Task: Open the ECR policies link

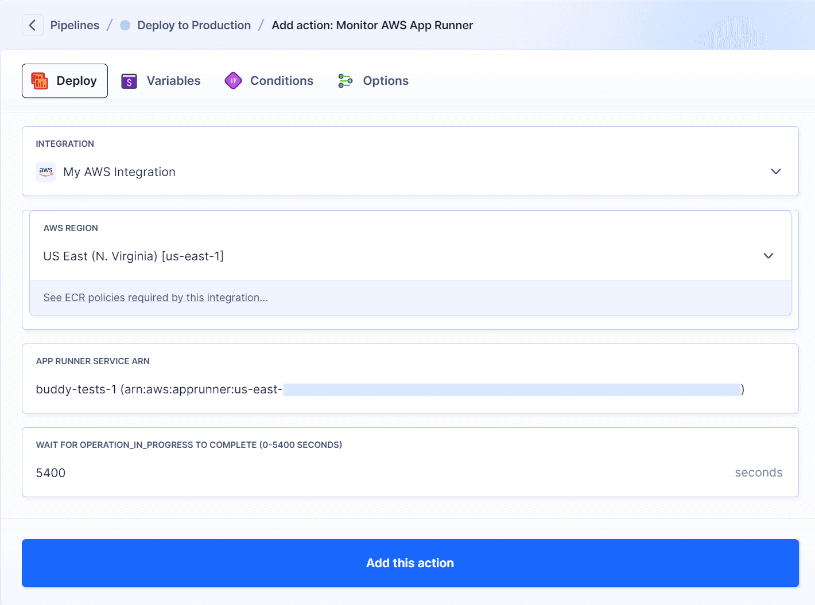Action: pos(155,297)
